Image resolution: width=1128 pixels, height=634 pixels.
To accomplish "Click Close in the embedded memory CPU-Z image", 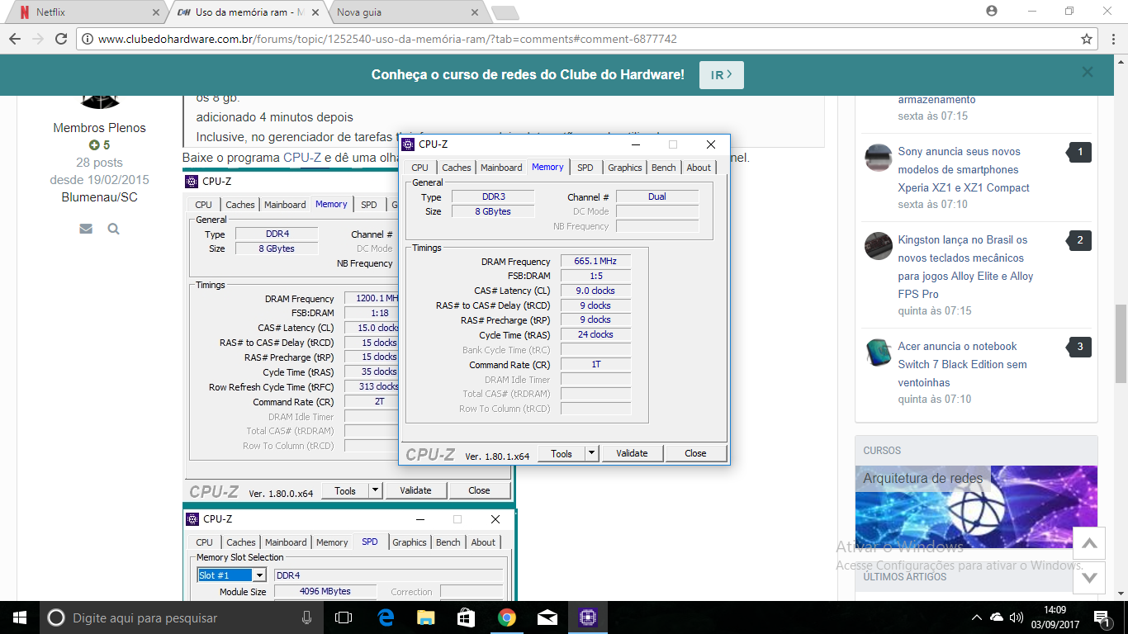I will [x=479, y=490].
